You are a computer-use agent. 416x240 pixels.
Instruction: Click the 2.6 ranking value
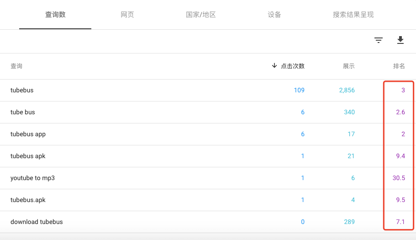pyautogui.click(x=400, y=112)
